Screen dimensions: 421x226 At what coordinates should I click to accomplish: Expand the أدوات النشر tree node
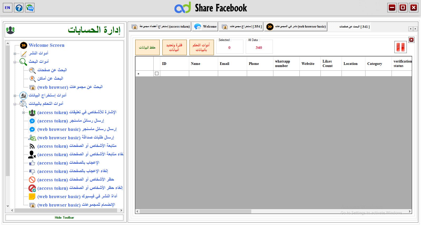[x=15, y=54]
